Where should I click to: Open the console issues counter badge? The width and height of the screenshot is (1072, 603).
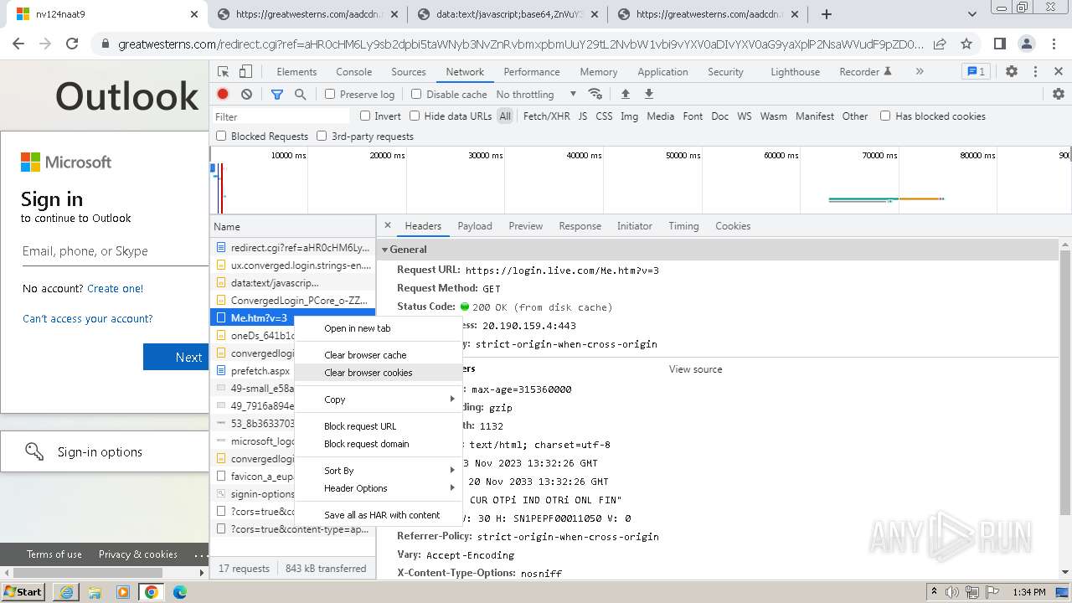975,72
